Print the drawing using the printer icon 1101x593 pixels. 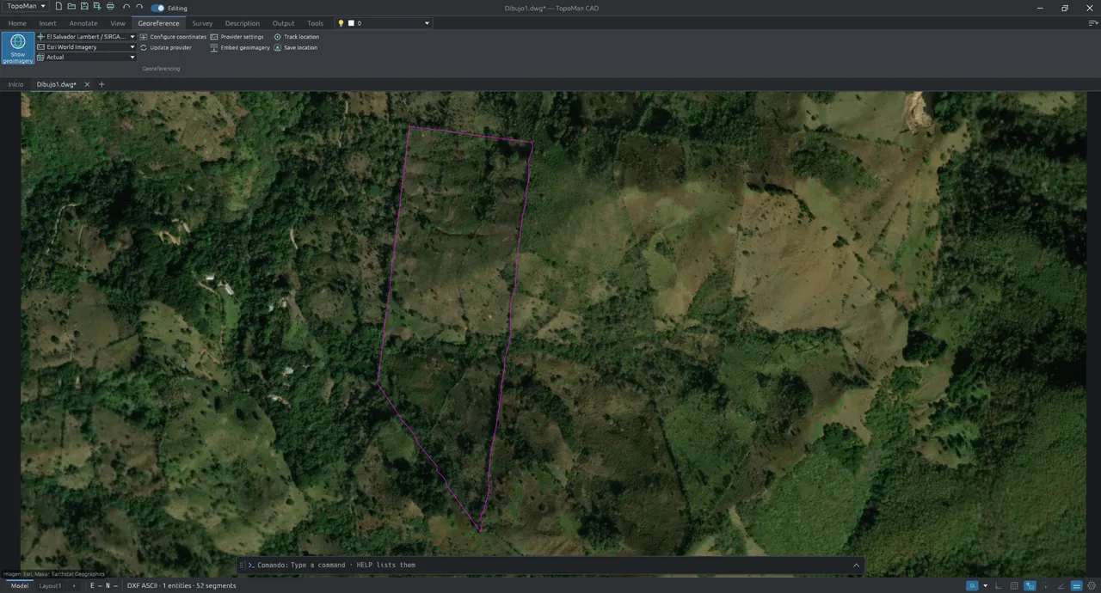[110, 7]
